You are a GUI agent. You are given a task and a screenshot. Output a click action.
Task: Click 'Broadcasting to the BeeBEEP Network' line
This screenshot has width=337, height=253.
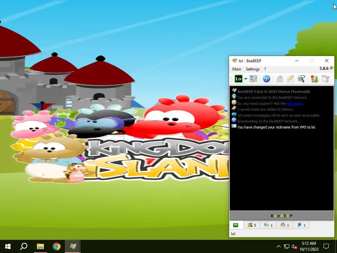pyautogui.click(x=269, y=121)
